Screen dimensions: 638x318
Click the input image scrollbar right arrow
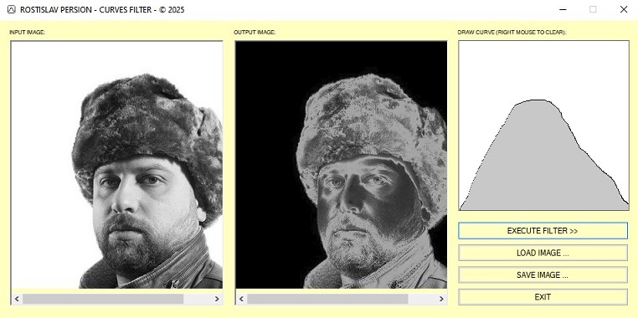(217, 299)
